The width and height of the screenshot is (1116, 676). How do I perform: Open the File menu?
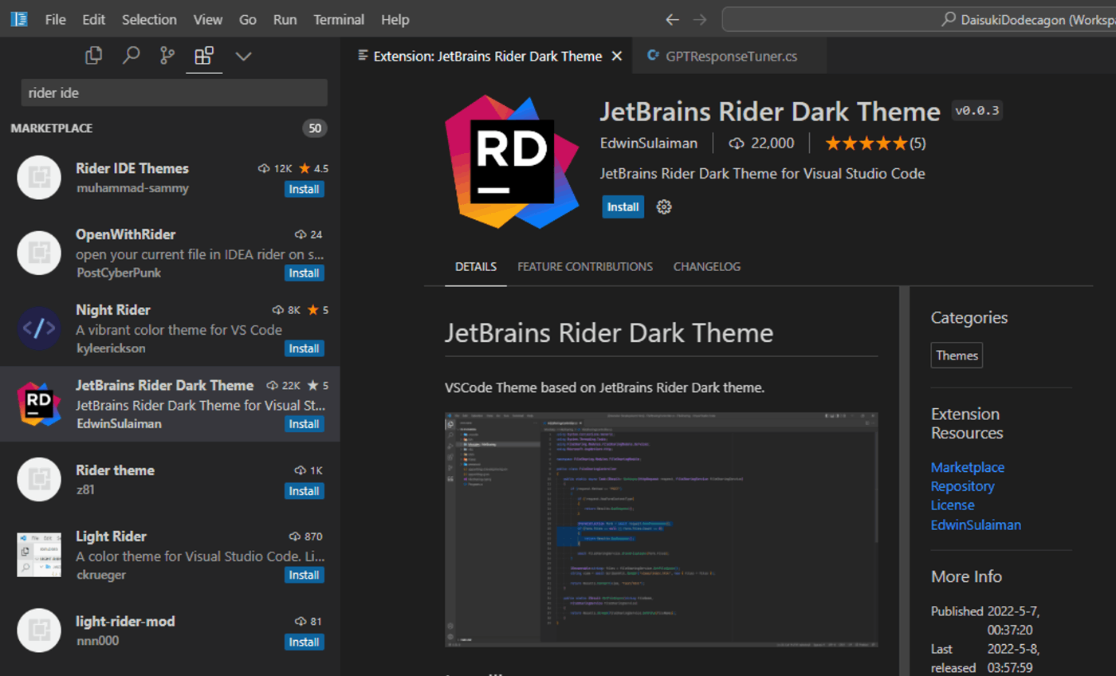(56, 19)
